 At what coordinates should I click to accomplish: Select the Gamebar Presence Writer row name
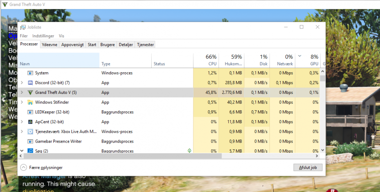click(x=59, y=141)
